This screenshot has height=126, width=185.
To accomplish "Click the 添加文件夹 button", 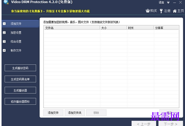I will tap(75, 113).
